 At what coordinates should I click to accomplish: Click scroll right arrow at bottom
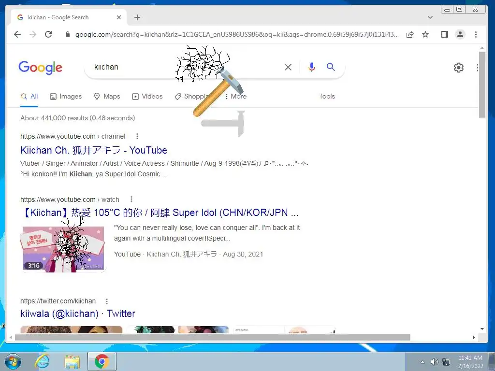tap(474, 337)
